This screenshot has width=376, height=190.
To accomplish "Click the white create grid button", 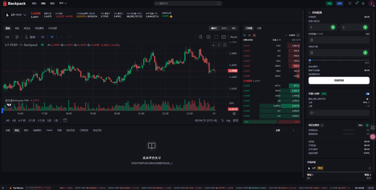I will (x=339, y=80).
